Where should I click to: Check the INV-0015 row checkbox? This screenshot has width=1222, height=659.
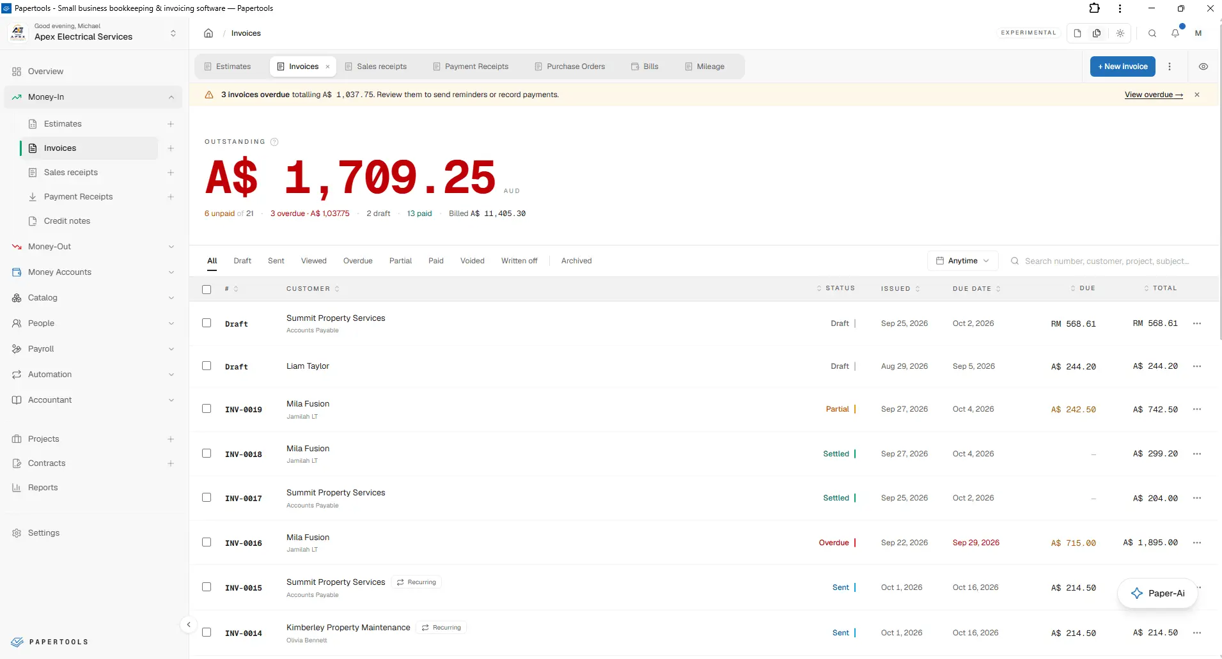pos(207,587)
